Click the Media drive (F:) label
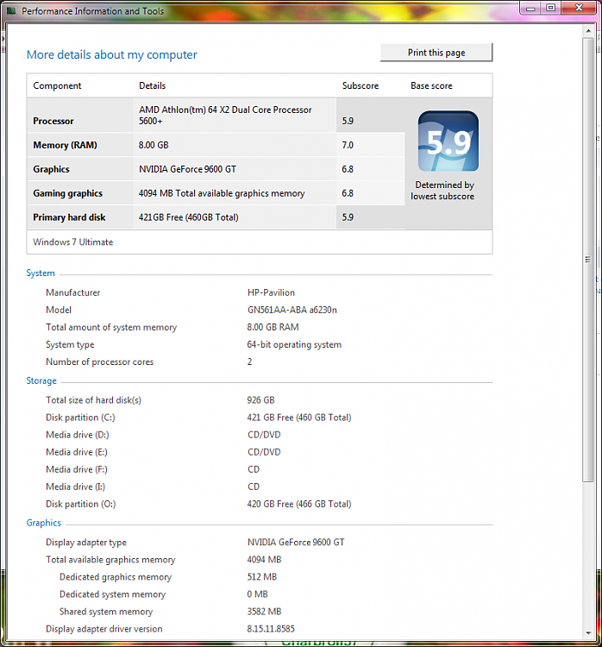Viewport: 602px width, 647px height. [77, 469]
